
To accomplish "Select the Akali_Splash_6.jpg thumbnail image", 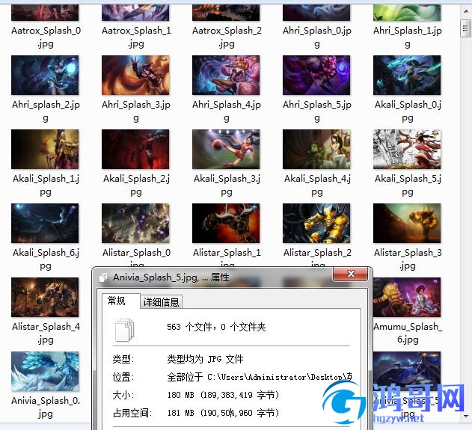I will (x=45, y=224).
